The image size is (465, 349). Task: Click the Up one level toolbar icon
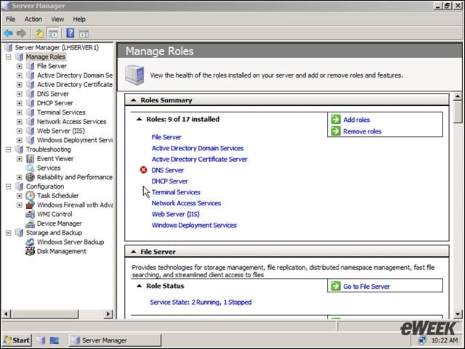39,33
